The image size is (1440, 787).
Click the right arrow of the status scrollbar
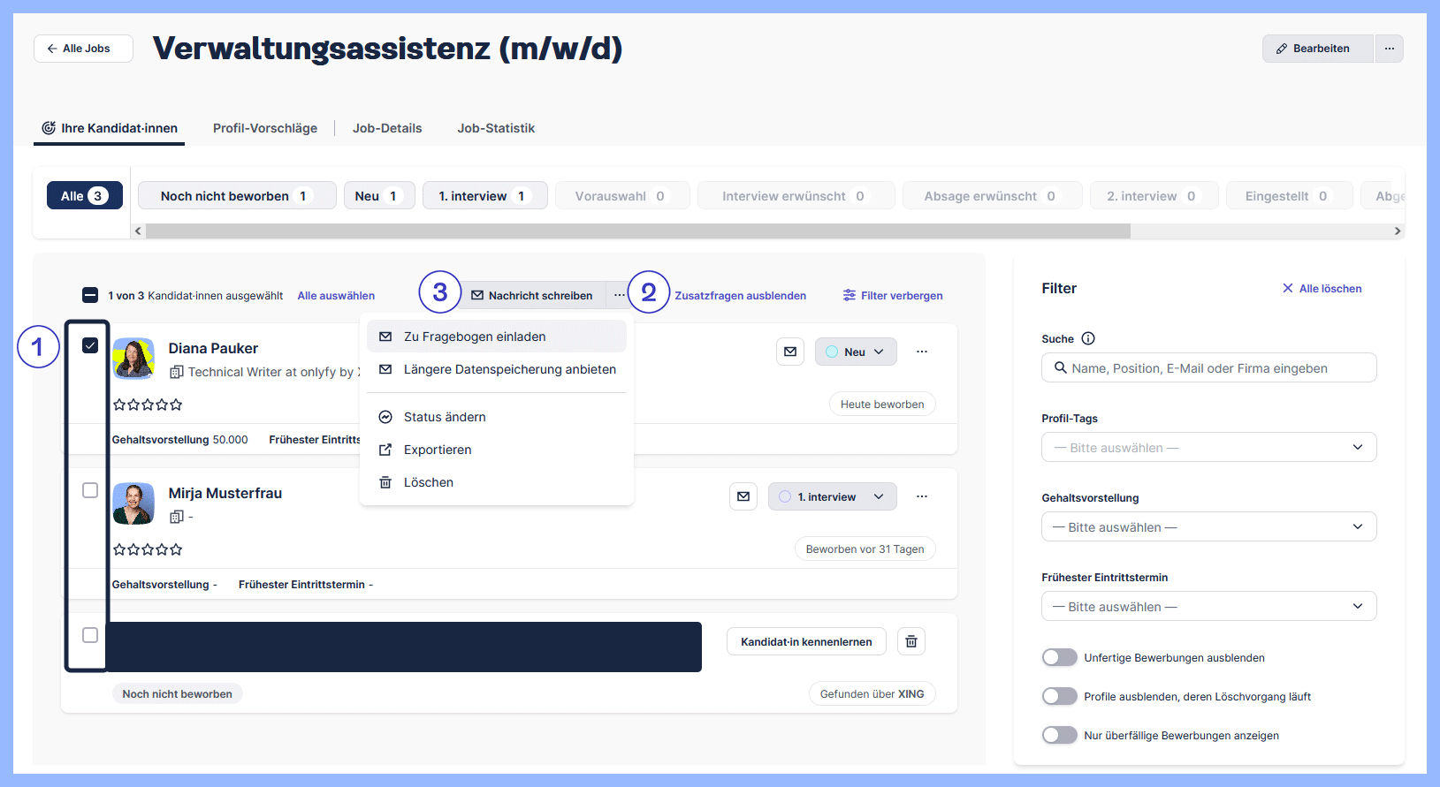click(x=1398, y=231)
